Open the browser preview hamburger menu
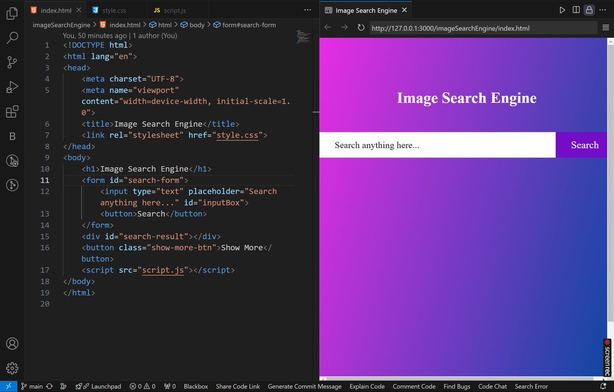The height and width of the screenshot is (392, 614). pos(605,28)
